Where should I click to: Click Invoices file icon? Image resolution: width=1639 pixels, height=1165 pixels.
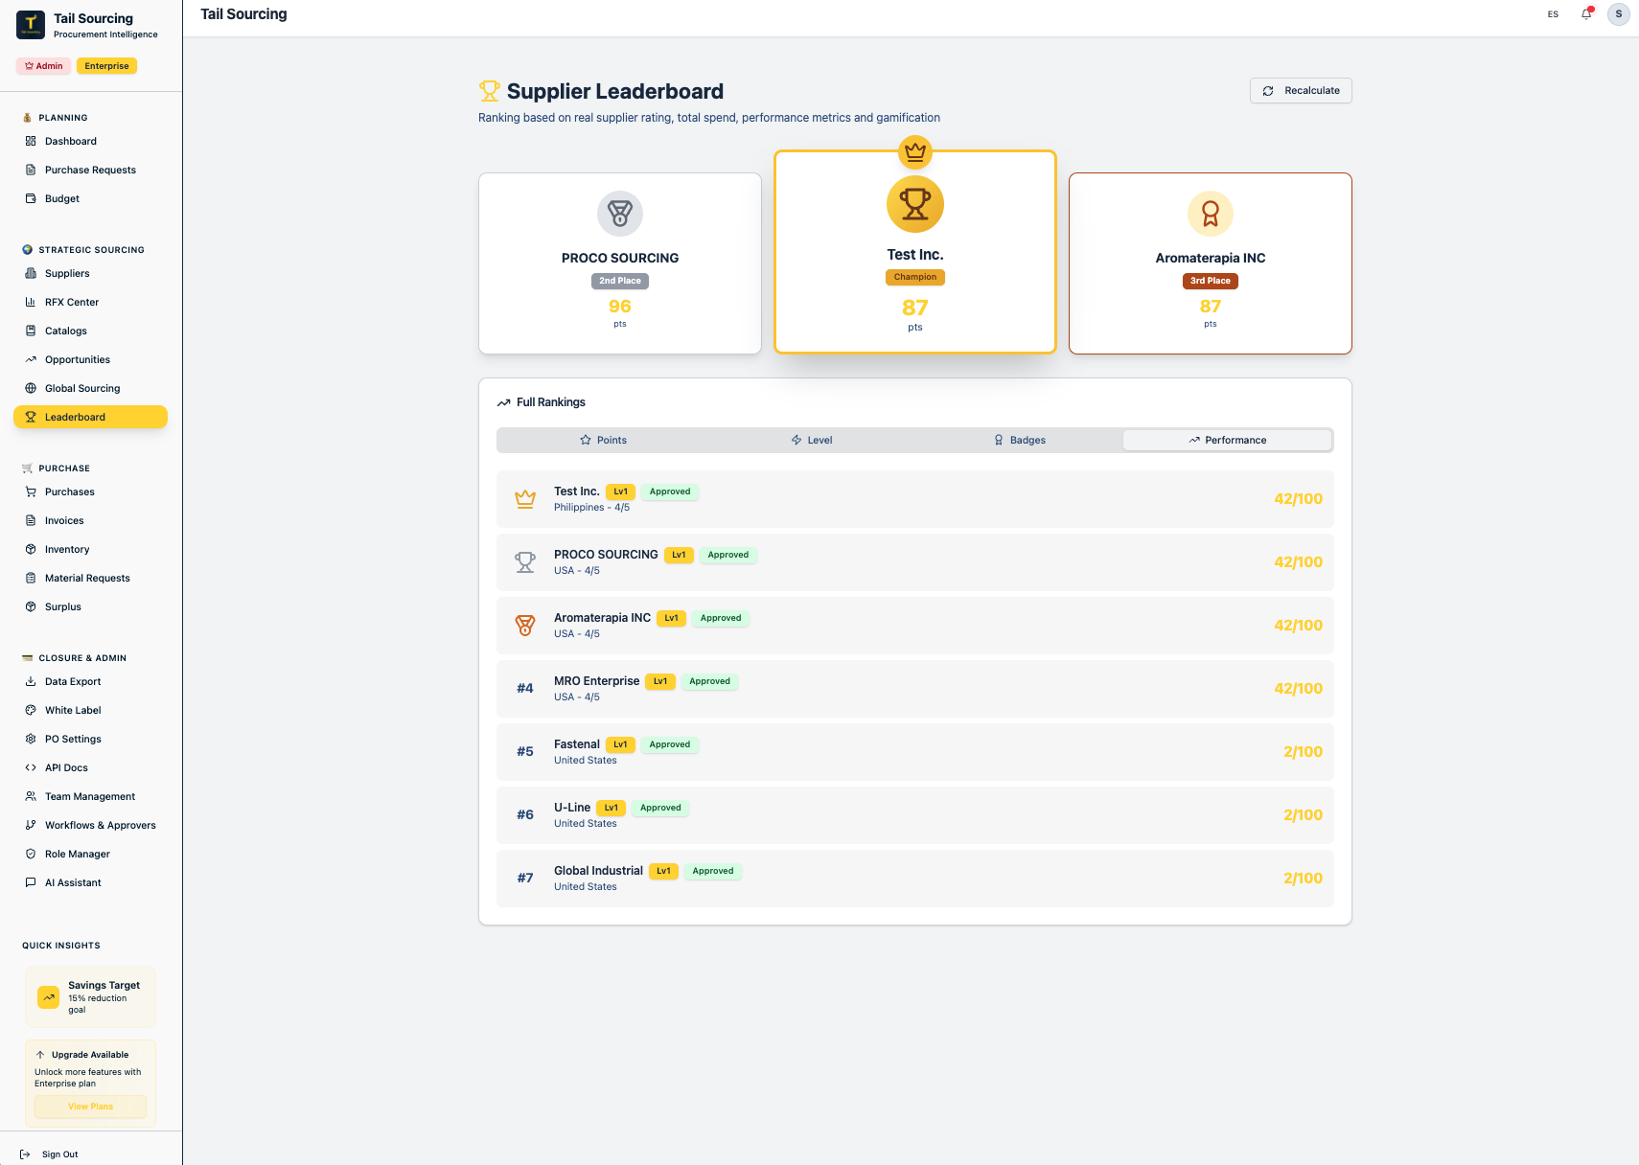(x=31, y=520)
